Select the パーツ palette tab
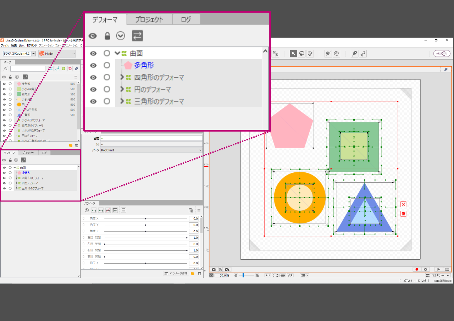454x321 pixels. point(7,62)
